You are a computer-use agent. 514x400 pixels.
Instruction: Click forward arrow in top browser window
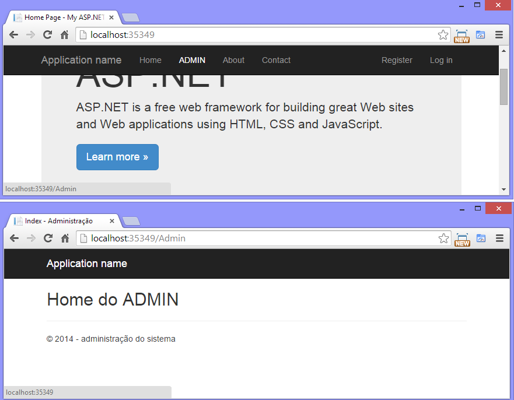(30, 35)
